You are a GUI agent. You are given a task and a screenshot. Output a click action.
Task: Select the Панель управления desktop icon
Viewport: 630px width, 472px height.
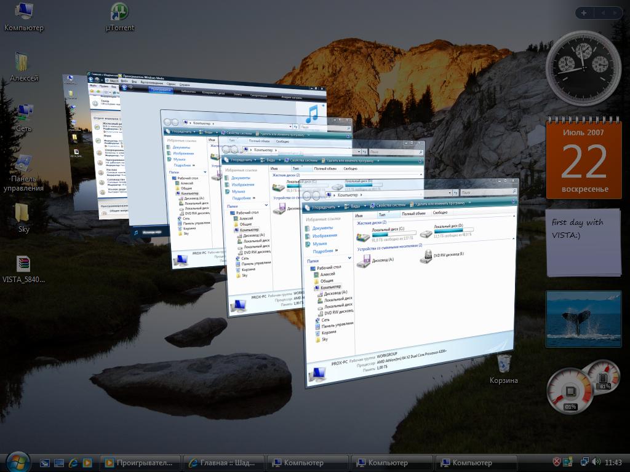(x=24, y=173)
